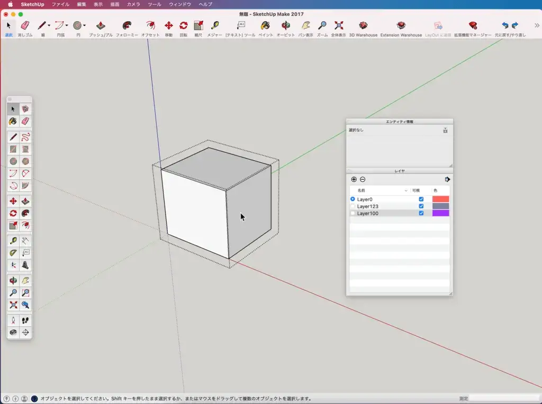The width and height of the screenshot is (542, 404).
Task: Toggle visibility checkbox for Layer0
Action: tap(421, 199)
